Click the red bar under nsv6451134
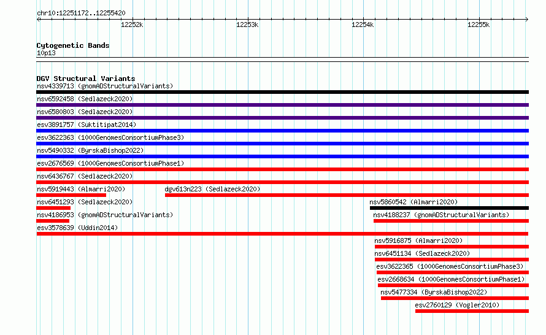 coord(452,260)
